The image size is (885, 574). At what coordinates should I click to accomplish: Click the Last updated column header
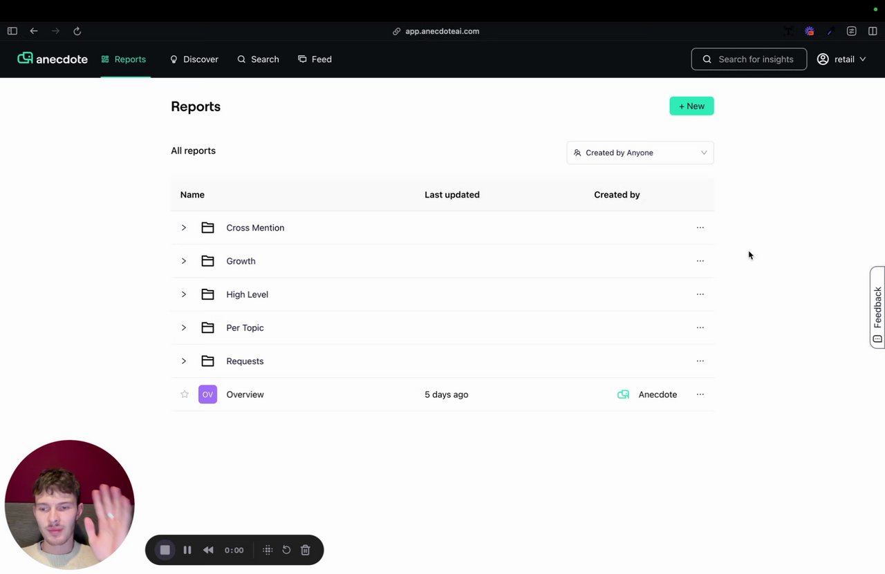[452, 195]
